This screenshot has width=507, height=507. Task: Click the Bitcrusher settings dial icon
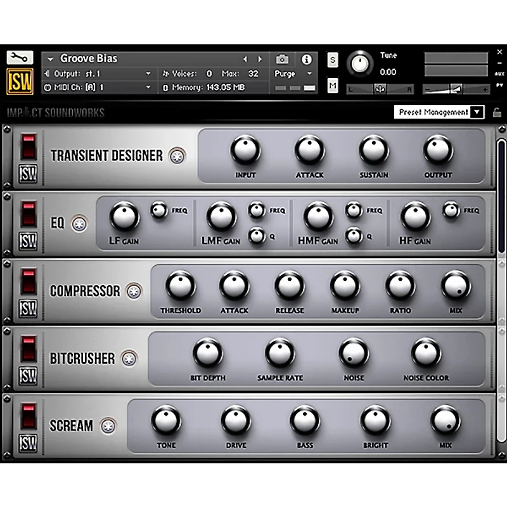[129, 359]
